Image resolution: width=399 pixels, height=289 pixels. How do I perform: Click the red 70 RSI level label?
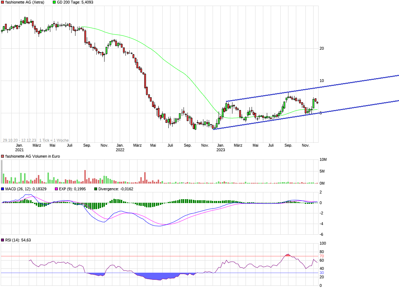322,256
